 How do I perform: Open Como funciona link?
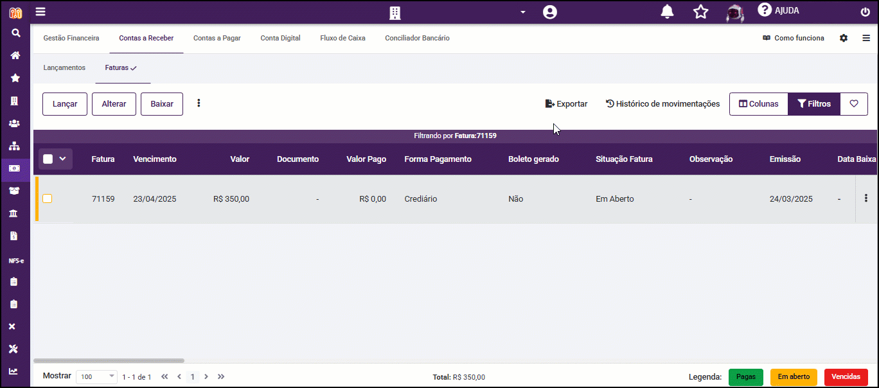[793, 39]
